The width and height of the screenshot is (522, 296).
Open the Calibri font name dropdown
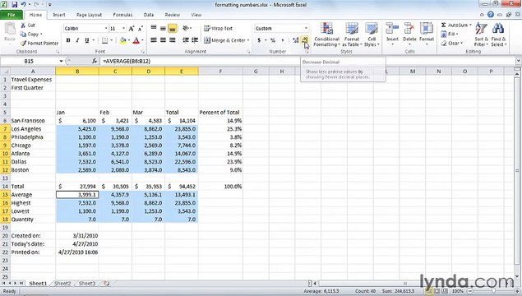106,29
